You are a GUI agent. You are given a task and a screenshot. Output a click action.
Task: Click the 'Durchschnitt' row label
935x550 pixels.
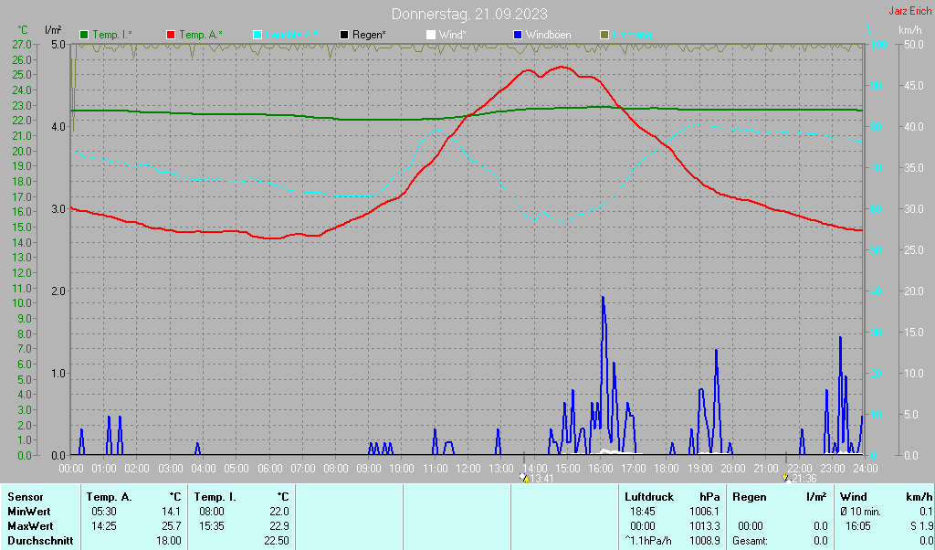click(40, 541)
